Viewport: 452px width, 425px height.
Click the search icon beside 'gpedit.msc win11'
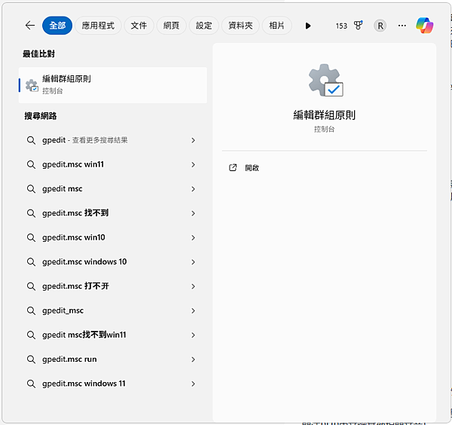click(31, 164)
